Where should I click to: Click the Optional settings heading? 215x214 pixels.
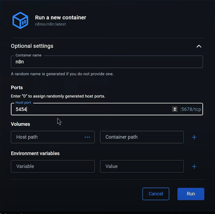point(32,46)
